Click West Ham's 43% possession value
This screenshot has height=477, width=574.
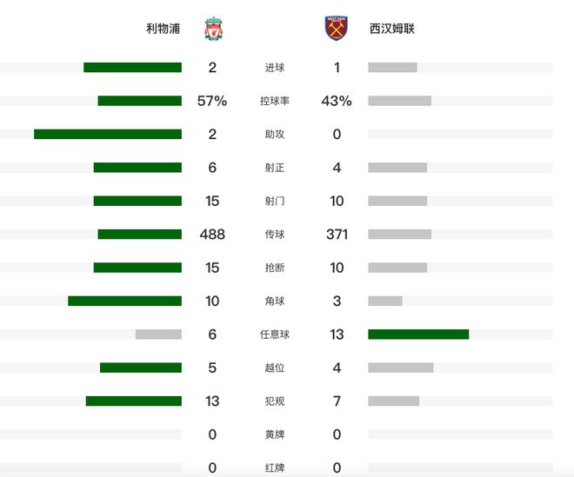(337, 101)
